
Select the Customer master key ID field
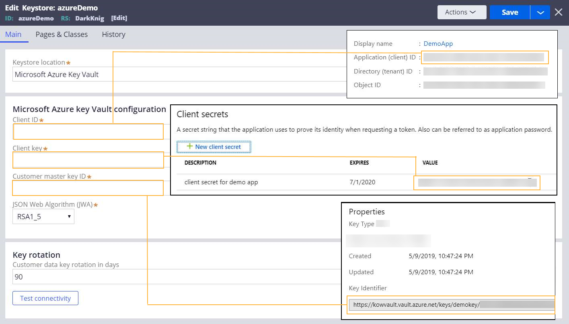click(x=88, y=187)
